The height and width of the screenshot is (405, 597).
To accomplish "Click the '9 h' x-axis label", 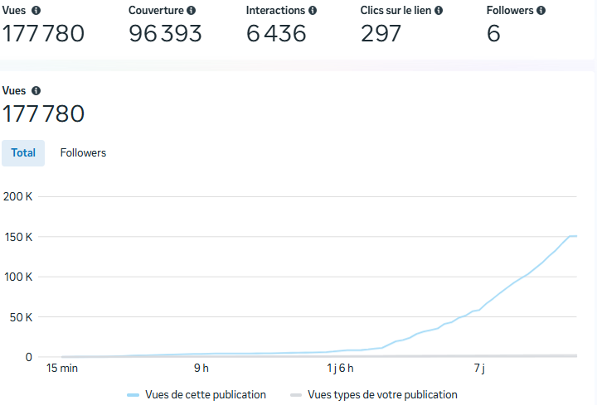I will click(201, 368).
